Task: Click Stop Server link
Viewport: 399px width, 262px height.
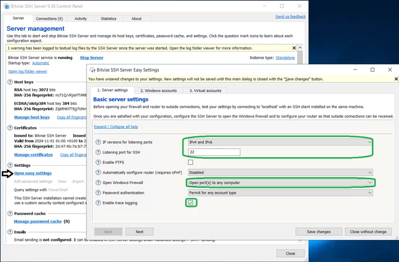Action: 91,58
